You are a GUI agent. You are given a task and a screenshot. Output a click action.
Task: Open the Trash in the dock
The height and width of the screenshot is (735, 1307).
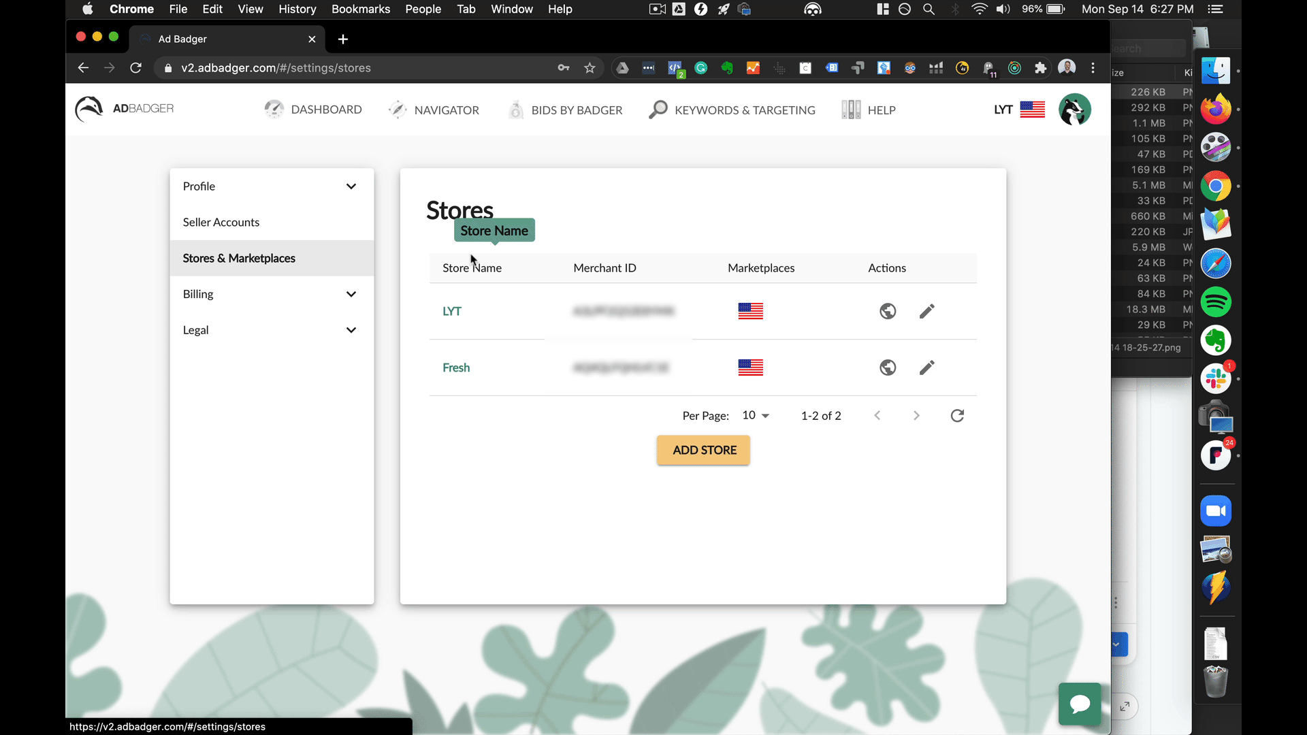click(1216, 681)
